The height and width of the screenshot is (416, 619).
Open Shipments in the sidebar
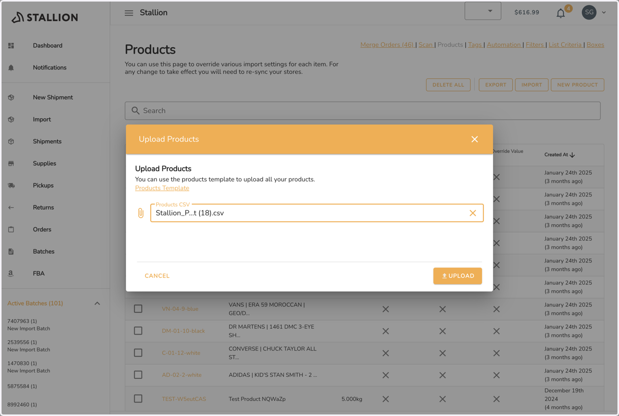[x=47, y=141]
